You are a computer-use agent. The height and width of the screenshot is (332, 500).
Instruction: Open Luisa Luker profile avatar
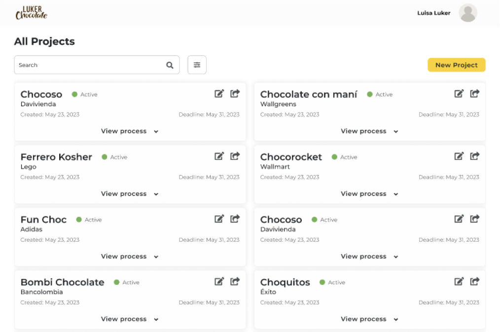point(468,13)
